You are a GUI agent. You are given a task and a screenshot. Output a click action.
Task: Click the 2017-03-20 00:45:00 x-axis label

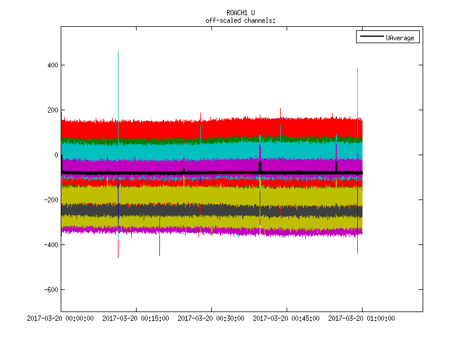point(287,318)
